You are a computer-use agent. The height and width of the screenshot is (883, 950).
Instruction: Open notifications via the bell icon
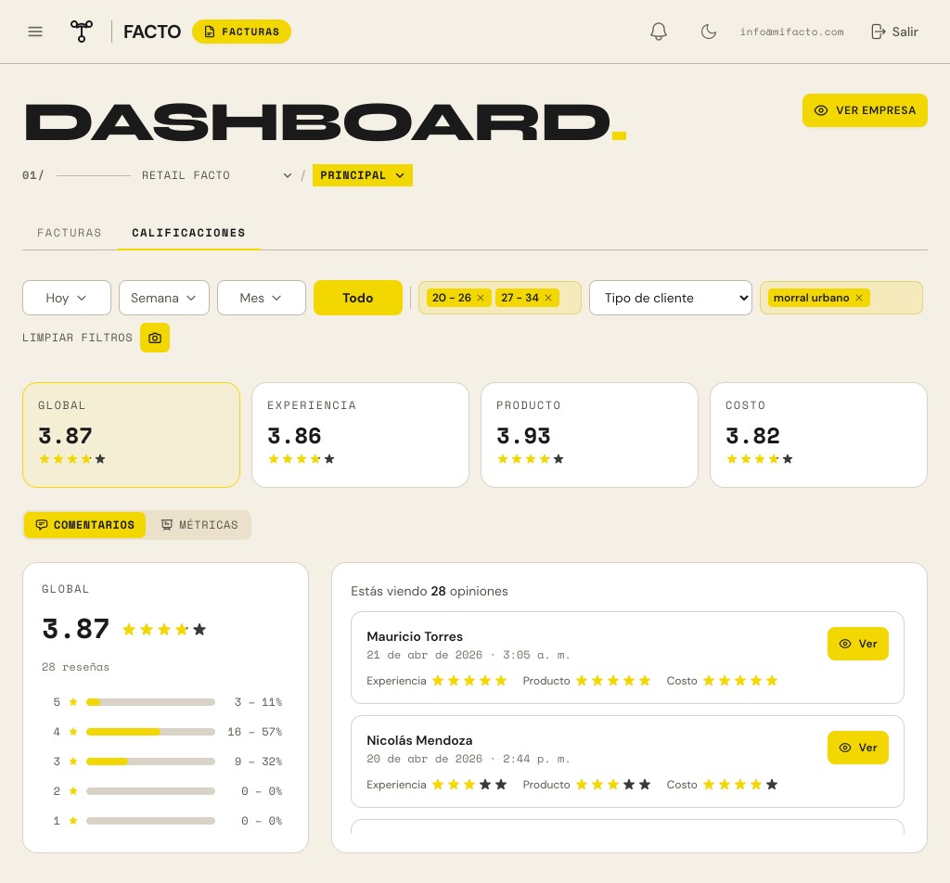coord(659,31)
